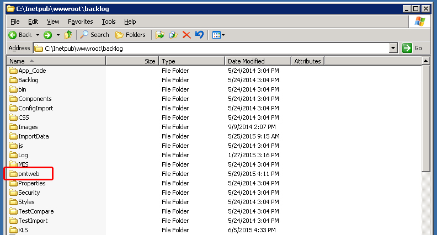This screenshot has width=437, height=235.
Task: Click the Components folder name
Action: (35, 99)
